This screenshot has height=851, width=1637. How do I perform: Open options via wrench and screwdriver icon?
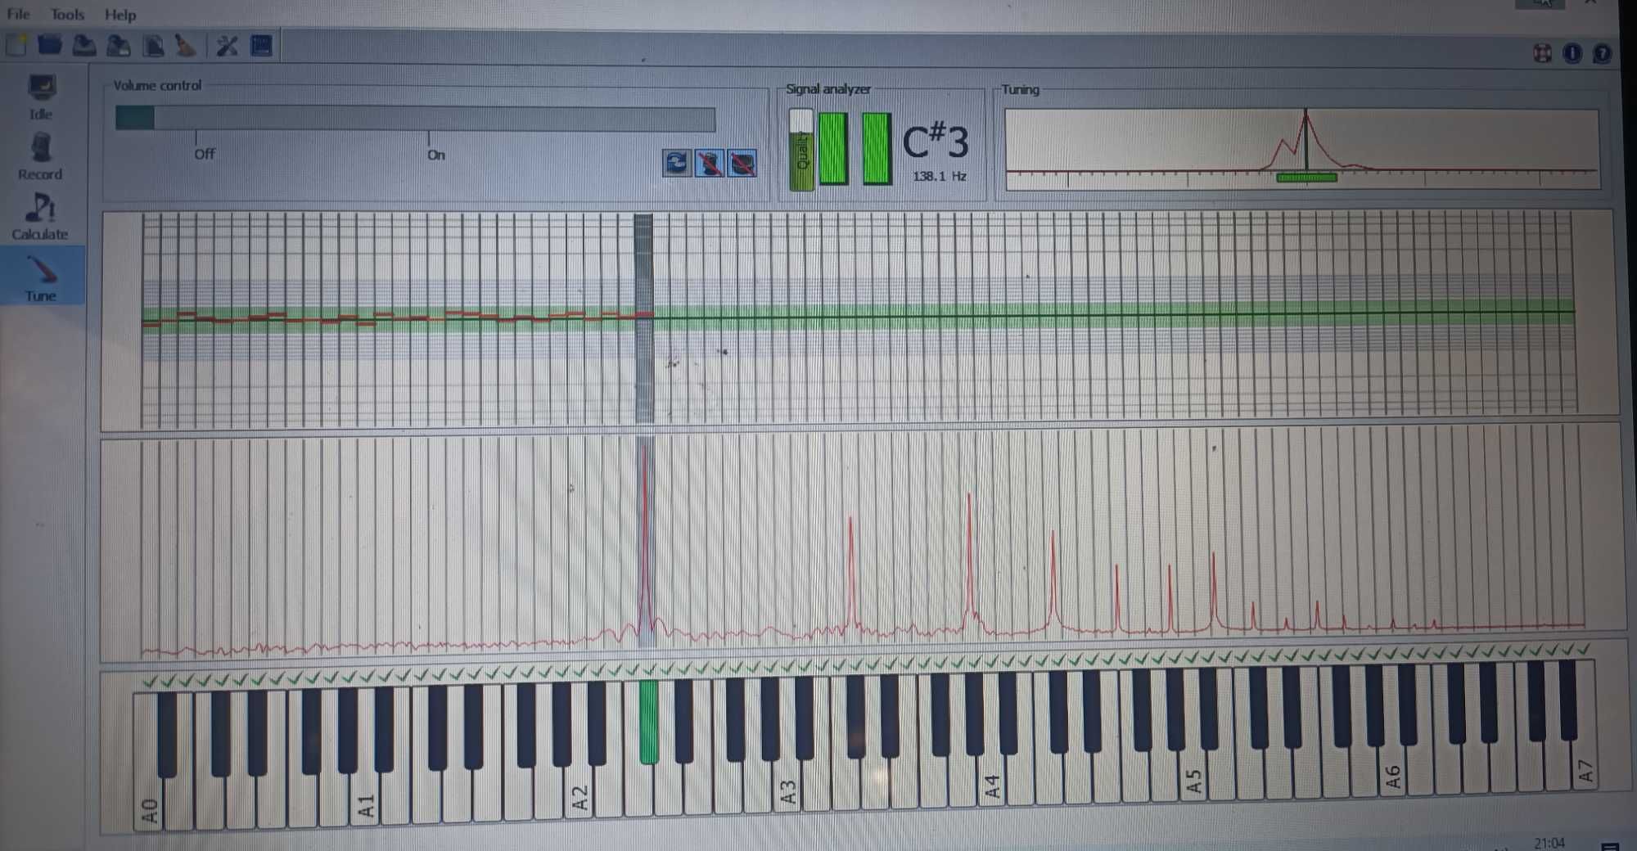(227, 45)
